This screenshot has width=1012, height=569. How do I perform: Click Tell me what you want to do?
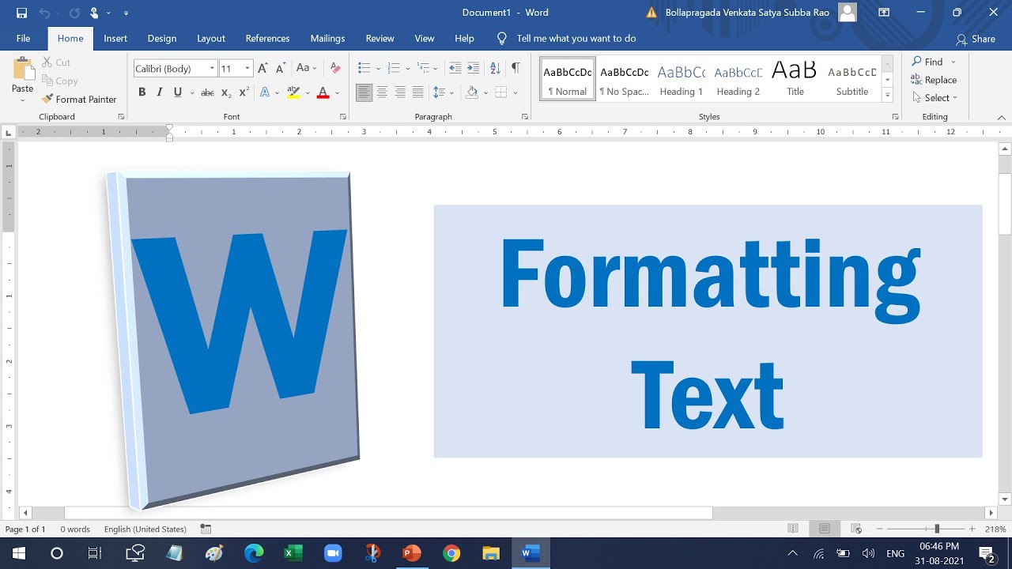(576, 38)
